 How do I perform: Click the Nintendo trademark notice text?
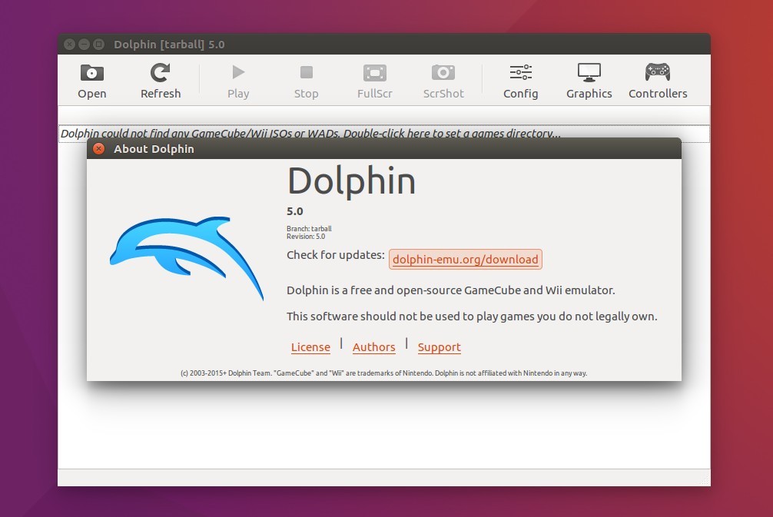point(384,373)
